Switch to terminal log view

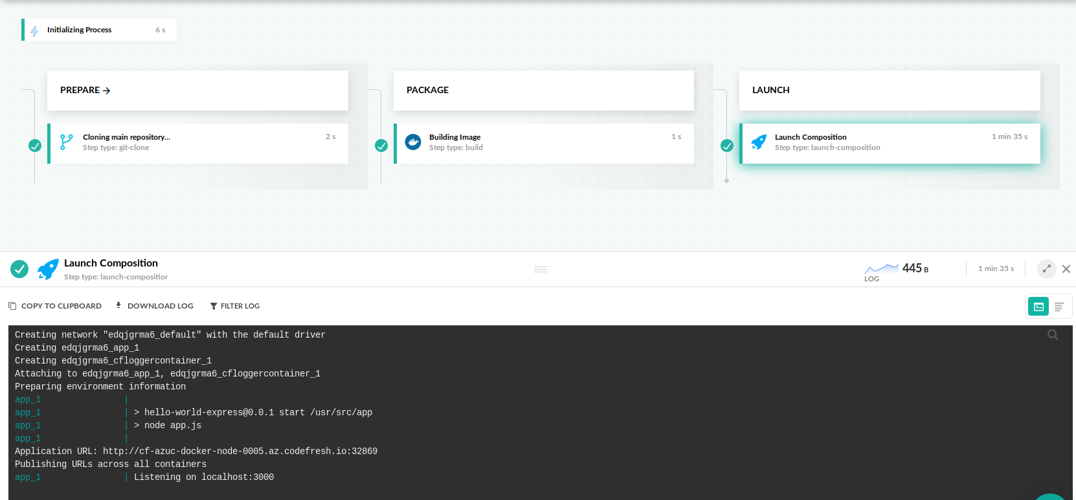tap(1038, 307)
